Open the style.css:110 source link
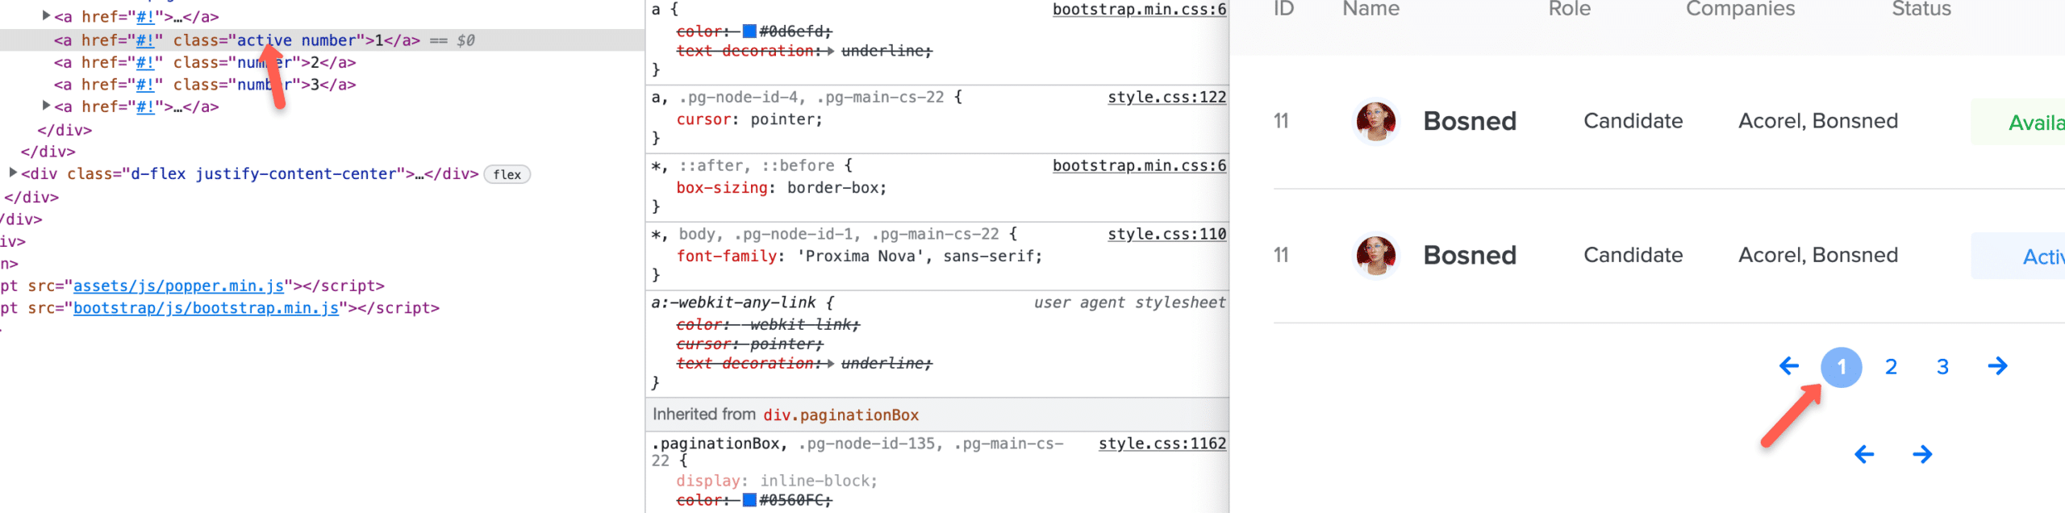The height and width of the screenshot is (513, 2065). click(x=1166, y=234)
